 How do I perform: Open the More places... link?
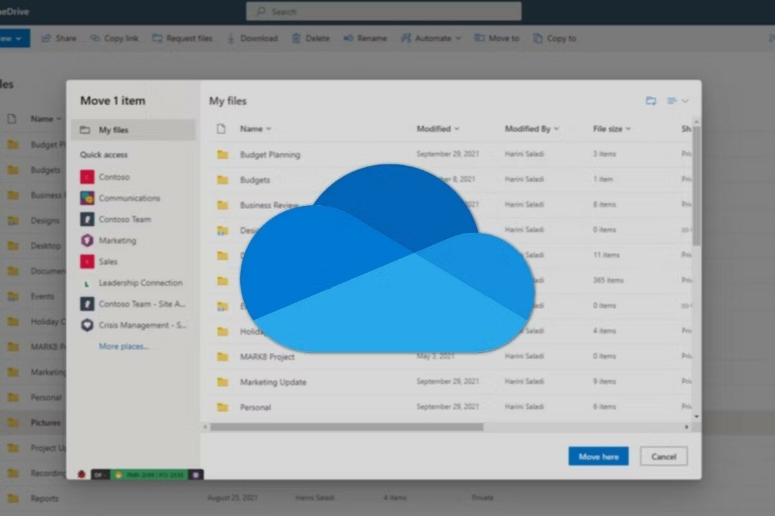(124, 346)
